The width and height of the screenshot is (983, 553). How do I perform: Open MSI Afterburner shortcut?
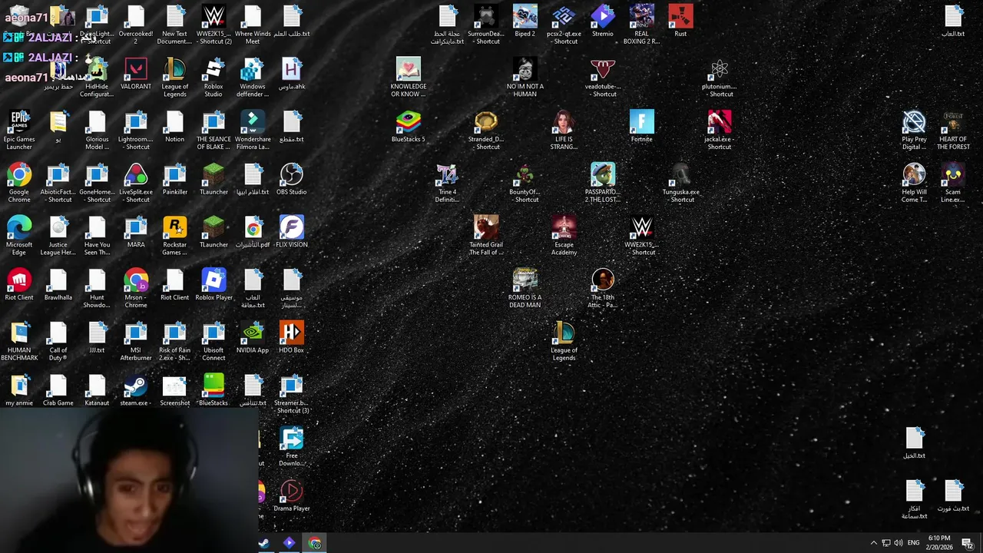tap(136, 340)
